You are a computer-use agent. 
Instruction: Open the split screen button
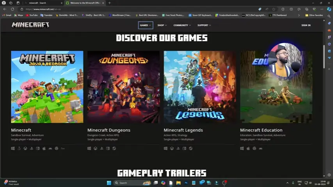291,9
